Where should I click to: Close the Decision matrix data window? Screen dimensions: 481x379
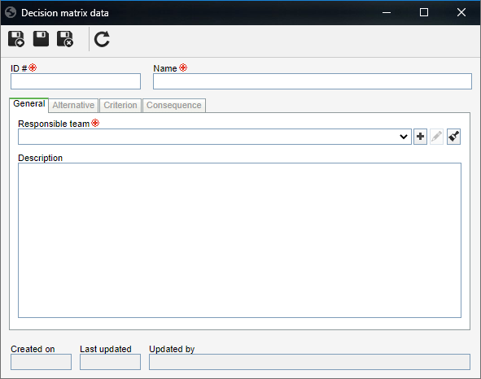[x=461, y=12]
